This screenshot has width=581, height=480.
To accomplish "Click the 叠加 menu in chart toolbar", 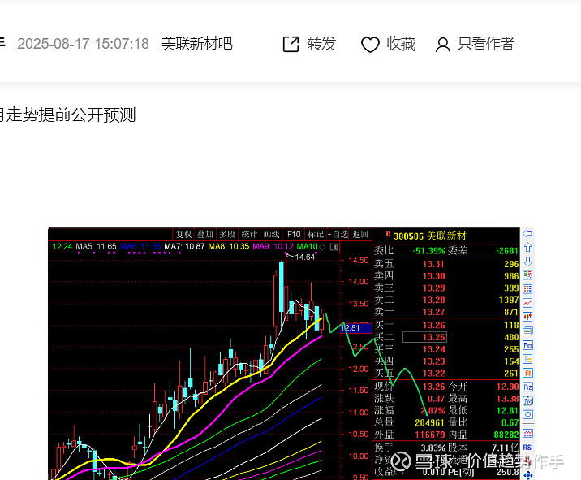I will [205, 235].
